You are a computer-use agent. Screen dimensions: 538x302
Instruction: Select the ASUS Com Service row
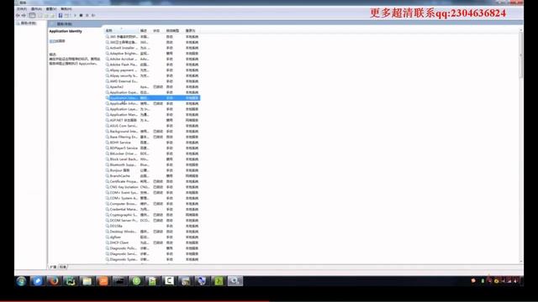click(152, 126)
